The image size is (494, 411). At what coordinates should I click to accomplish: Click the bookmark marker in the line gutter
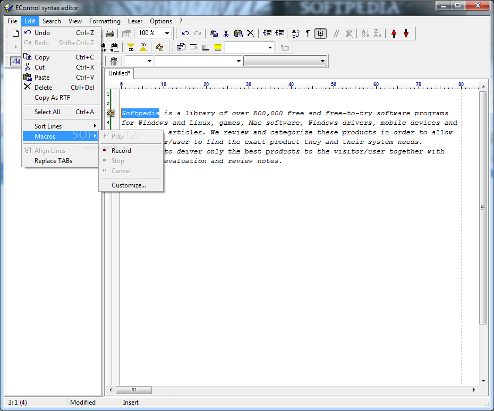(111, 113)
